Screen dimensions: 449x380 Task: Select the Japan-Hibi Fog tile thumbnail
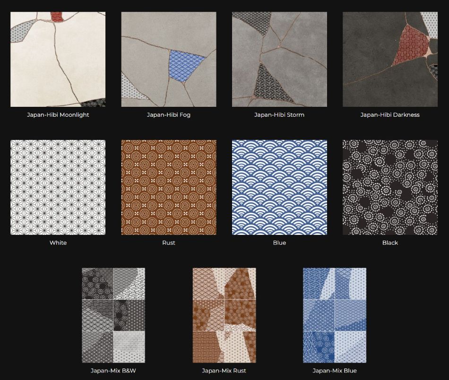pyautogui.click(x=169, y=60)
